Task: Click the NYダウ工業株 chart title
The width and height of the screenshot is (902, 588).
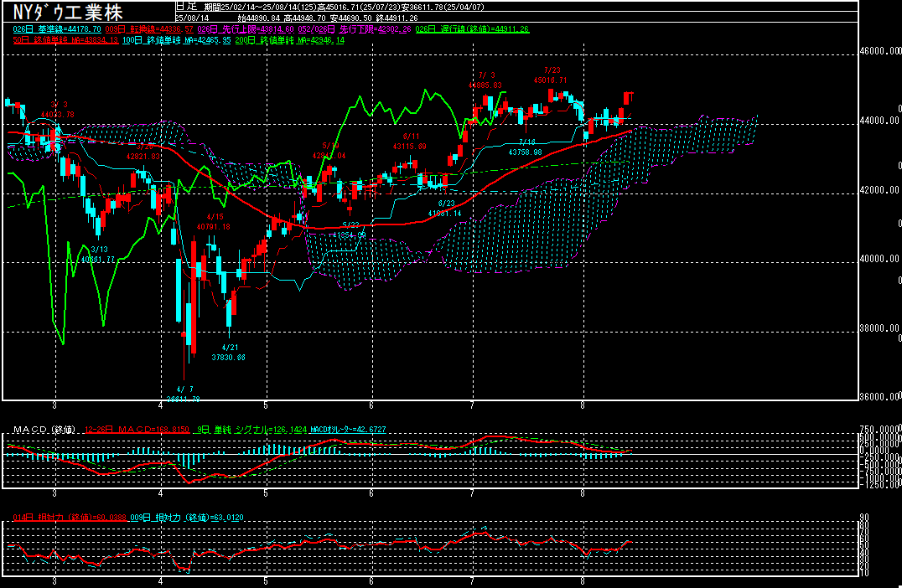Action: pyautogui.click(x=67, y=12)
